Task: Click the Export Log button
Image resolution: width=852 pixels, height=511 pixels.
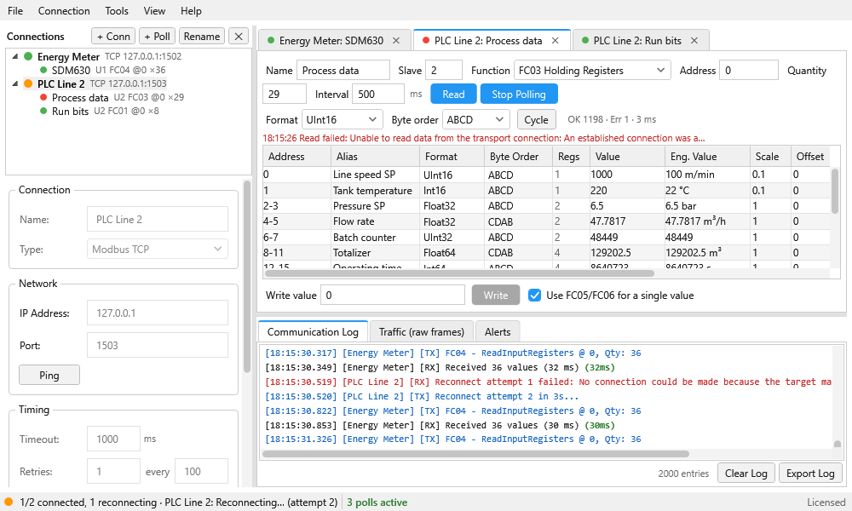Action: point(810,474)
